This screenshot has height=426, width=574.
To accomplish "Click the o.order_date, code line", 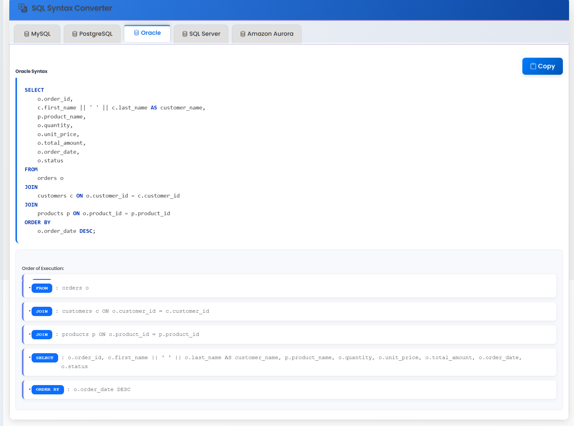I will 58,152.
